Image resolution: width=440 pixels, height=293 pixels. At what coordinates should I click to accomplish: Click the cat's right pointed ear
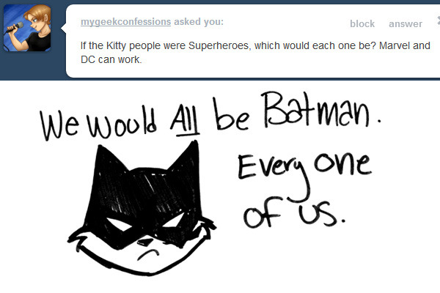(x=184, y=157)
